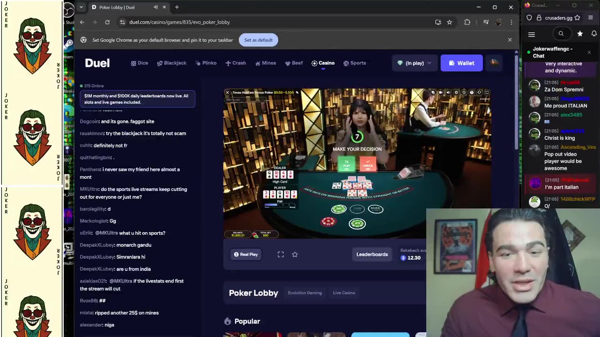Viewport: 600px width, 337px height.
Task: Open the Chrome tab search dropdown arrow
Action: pyautogui.click(x=81, y=7)
